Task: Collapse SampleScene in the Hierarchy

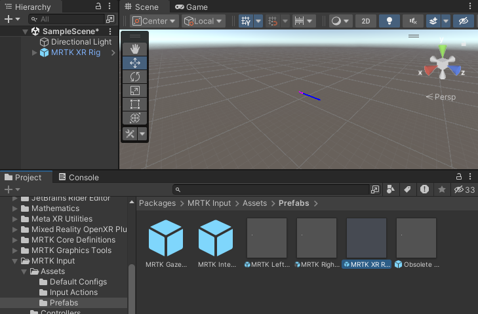Action: tap(25, 31)
